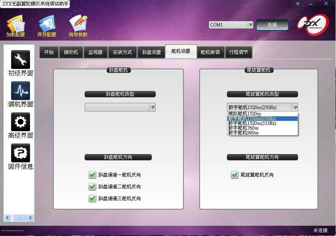This screenshot has width=336, height=236.
Task: Toggle 尾旋翼舵机反向 checkbox
Action: click(x=235, y=175)
